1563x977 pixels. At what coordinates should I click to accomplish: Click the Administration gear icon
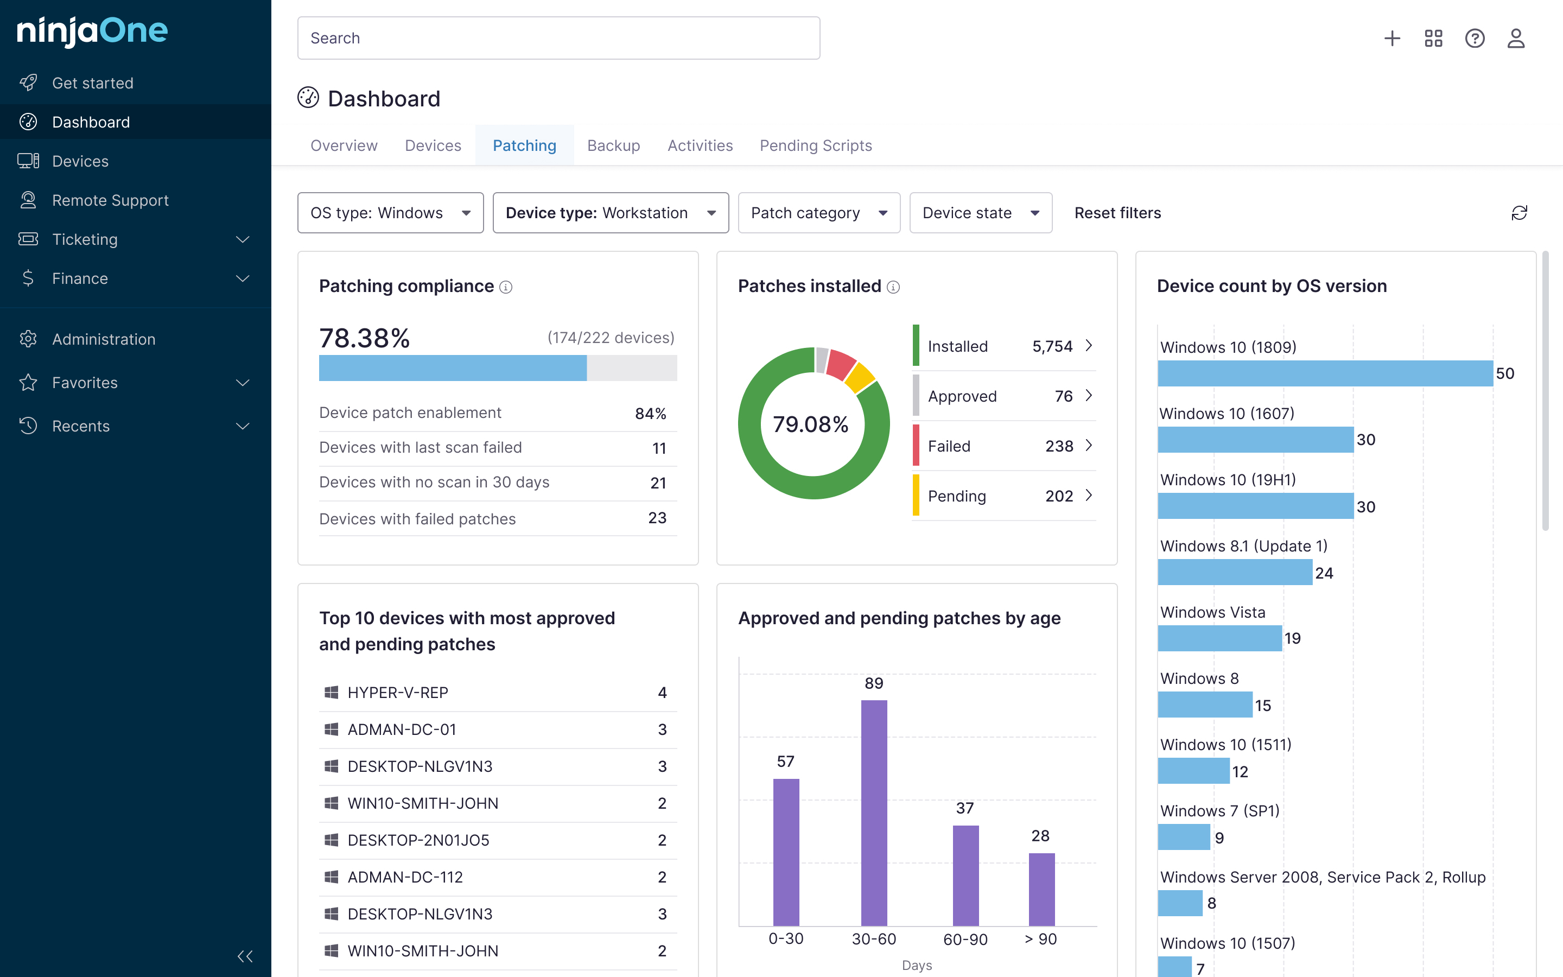pos(28,339)
